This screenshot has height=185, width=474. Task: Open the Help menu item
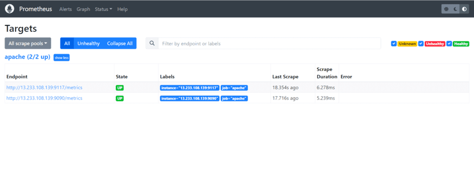click(122, 9)
